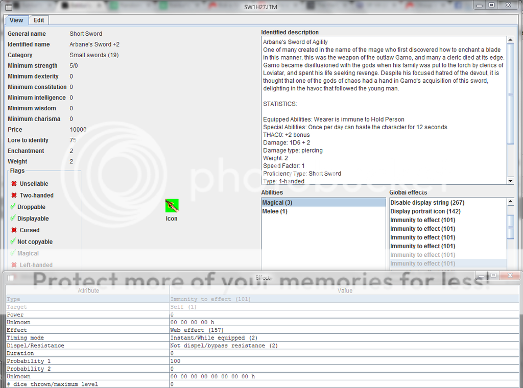Maximize the SW1H27.ITM window

(x=491, y=5)
